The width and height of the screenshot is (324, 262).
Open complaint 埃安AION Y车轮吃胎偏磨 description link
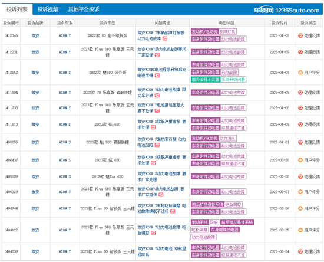tap(161, 208)
